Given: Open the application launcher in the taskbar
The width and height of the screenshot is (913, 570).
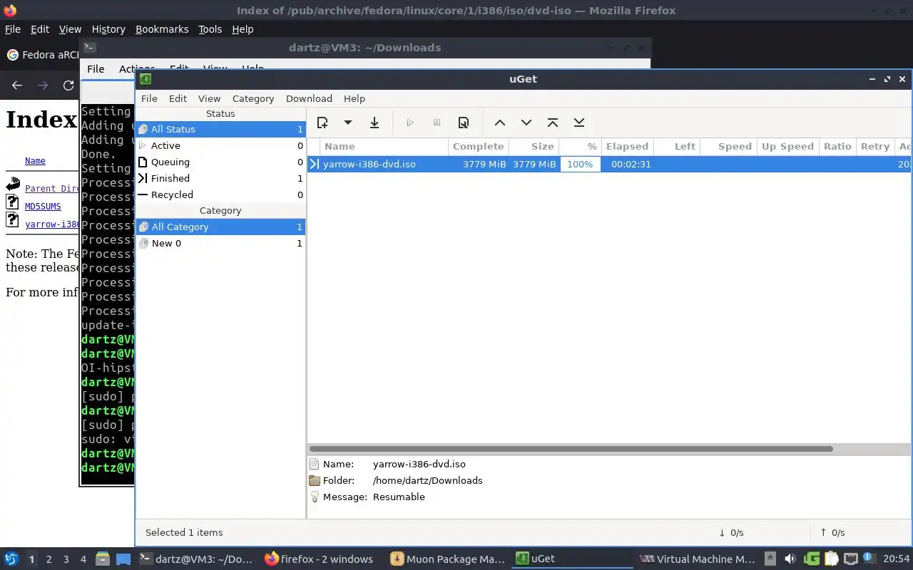Looking at the screenshot, I should click(11, 559).
